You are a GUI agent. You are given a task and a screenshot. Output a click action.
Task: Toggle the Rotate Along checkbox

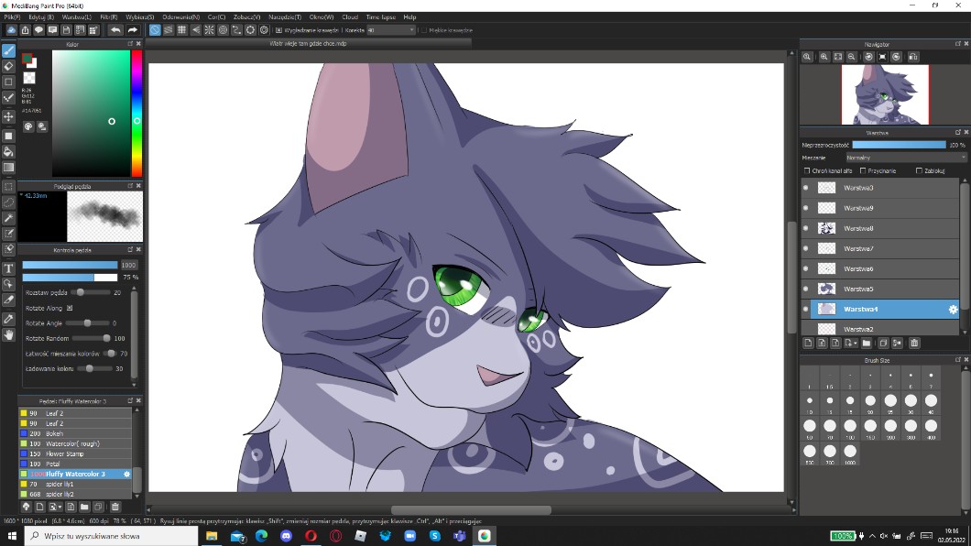[x=70, y=308]
